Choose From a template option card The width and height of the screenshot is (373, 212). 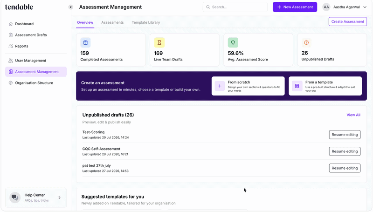[x=325, y=86]
